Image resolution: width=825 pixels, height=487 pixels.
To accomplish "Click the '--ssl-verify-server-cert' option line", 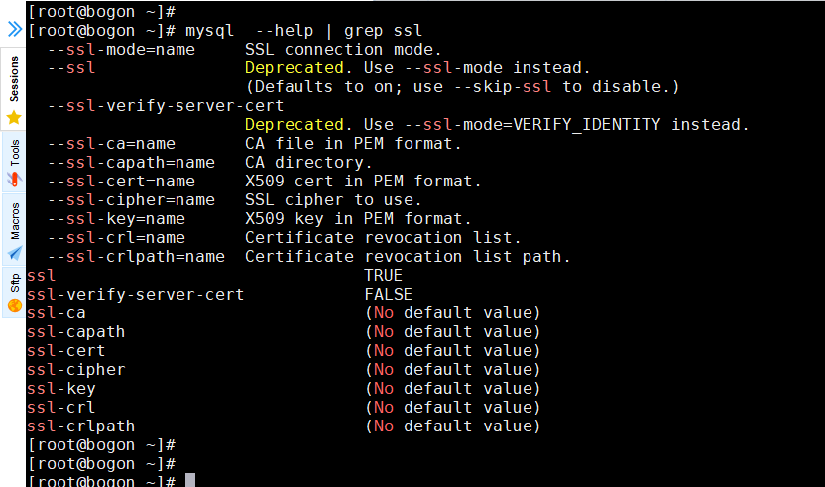I will click(166, 106).
